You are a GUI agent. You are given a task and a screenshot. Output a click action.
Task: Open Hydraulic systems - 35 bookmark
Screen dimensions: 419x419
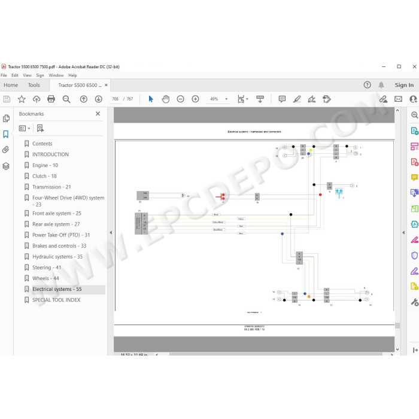tap(57, 257)
